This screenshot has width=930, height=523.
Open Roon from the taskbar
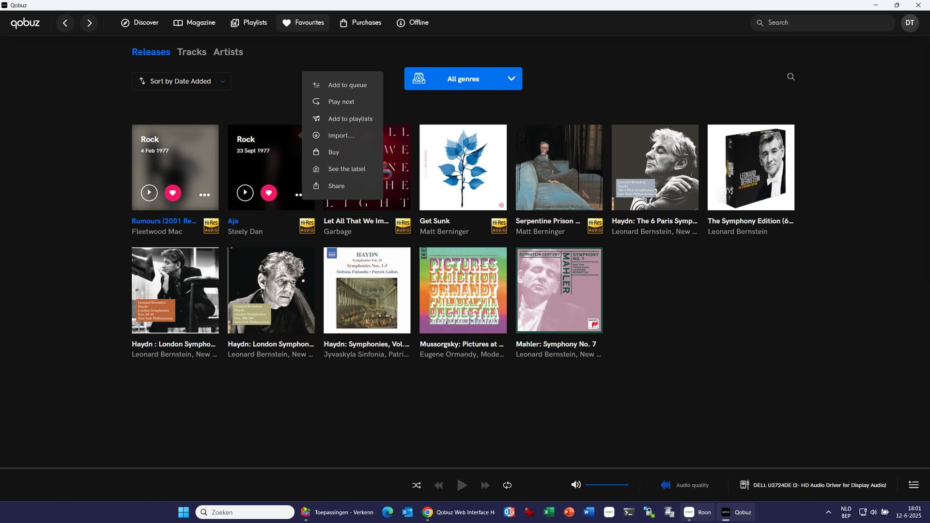(697, 512)
